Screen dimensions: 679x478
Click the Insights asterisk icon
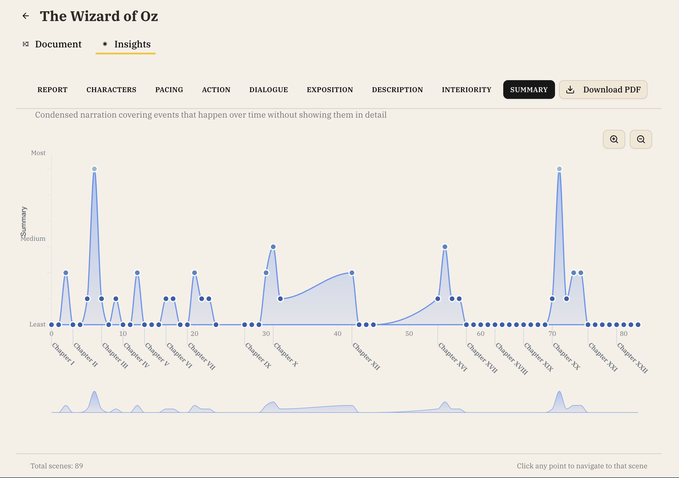(105, 44)
